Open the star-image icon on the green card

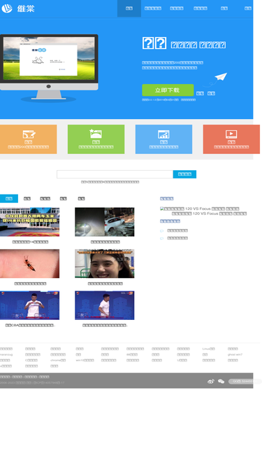pos(96,134)
